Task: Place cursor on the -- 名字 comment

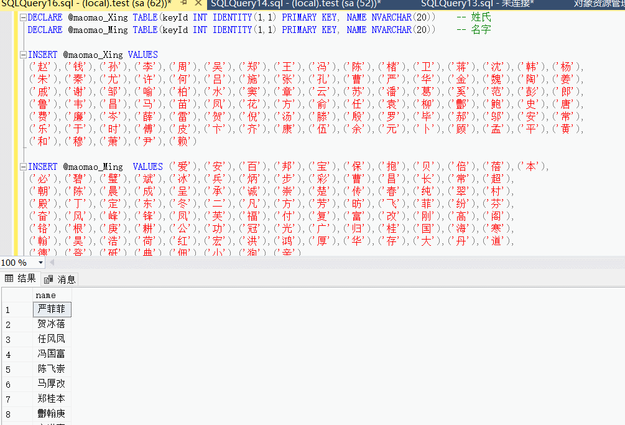Action: [474, 30]
